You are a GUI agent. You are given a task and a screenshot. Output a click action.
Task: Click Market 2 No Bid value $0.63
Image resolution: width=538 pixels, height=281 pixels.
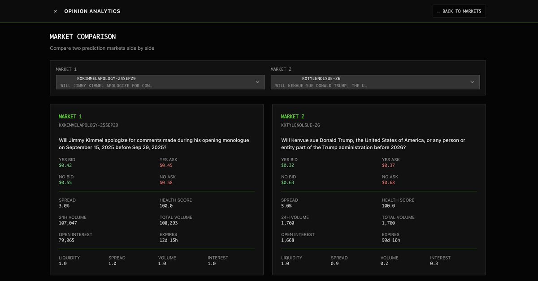(x=288, y=182)
